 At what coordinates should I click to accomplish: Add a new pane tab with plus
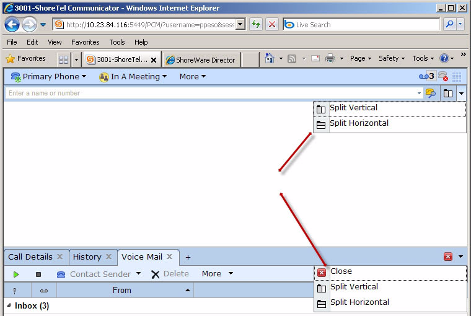coord(188,257)
